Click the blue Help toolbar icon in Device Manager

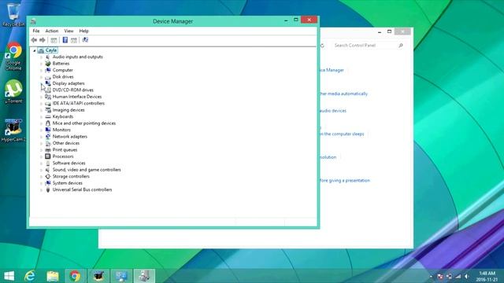tap(65, 40)
